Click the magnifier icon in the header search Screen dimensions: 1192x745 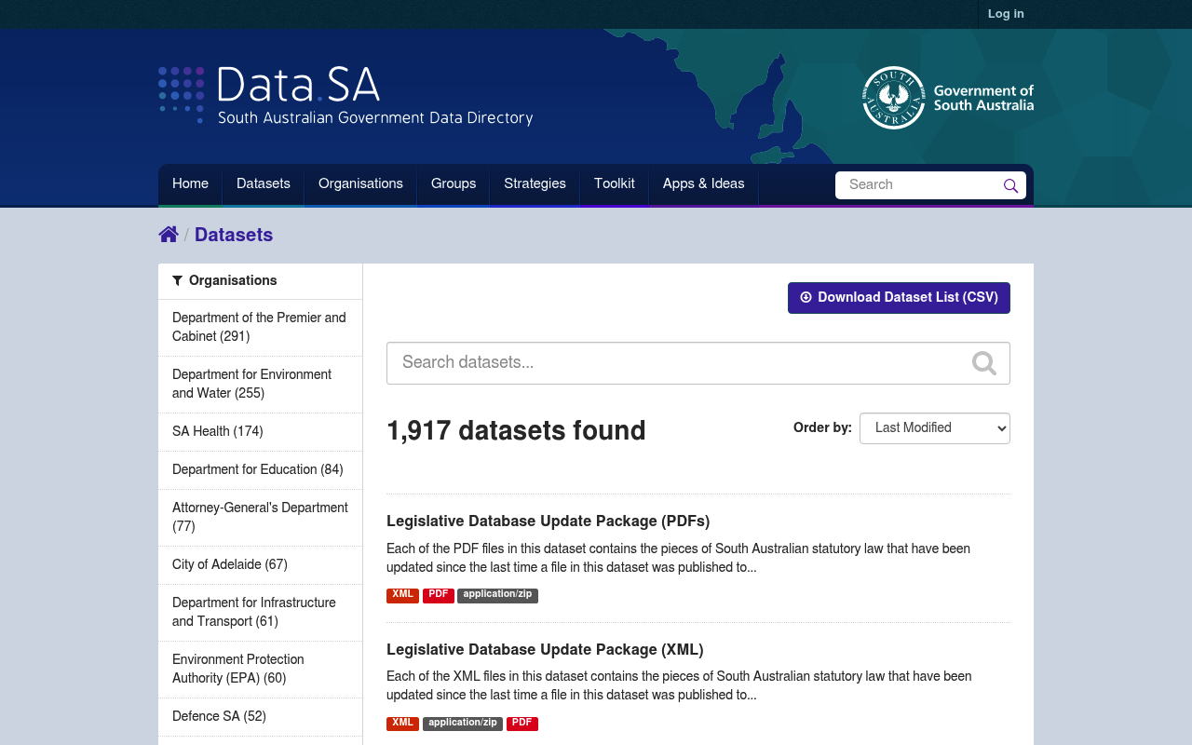pyautogui.click(x=1010, y=185)
